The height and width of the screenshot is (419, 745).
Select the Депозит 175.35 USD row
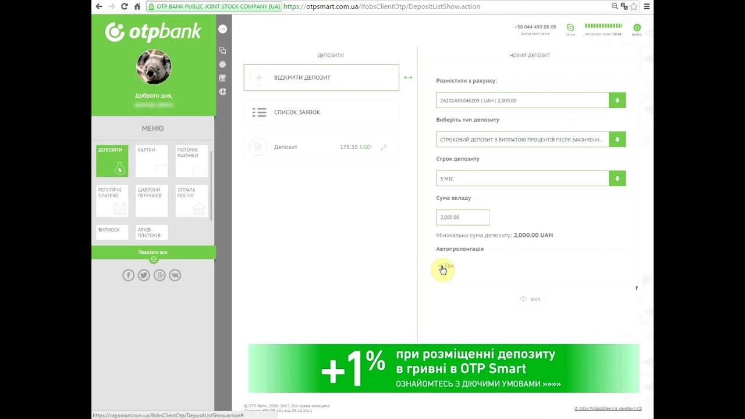(x=321, y=147)
